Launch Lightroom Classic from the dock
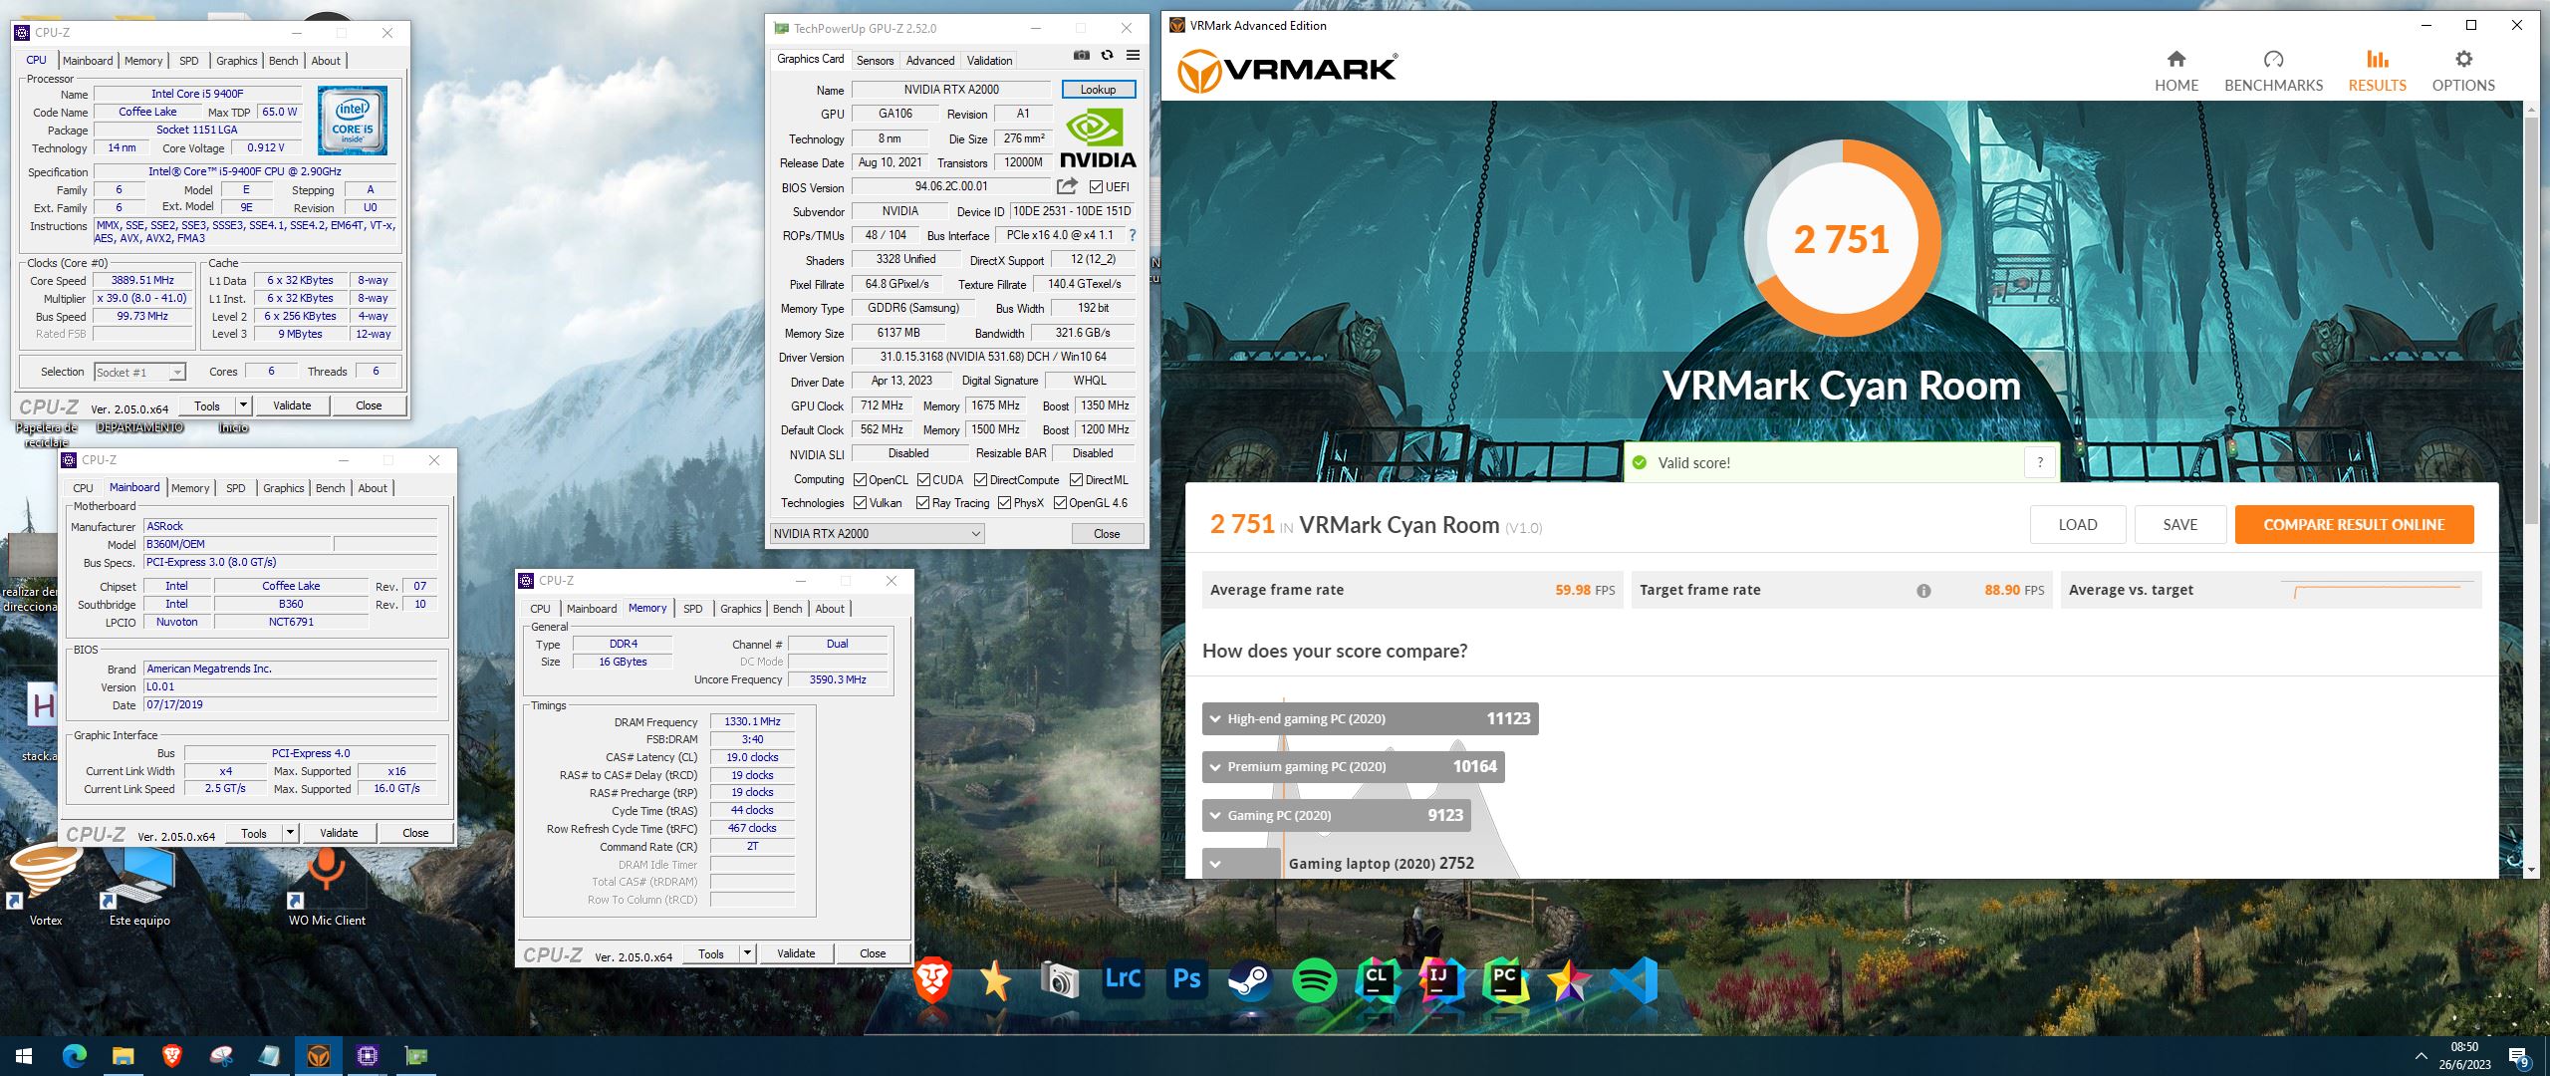The width and height of the screenshot is (2550, 1076). [1123, 980]
